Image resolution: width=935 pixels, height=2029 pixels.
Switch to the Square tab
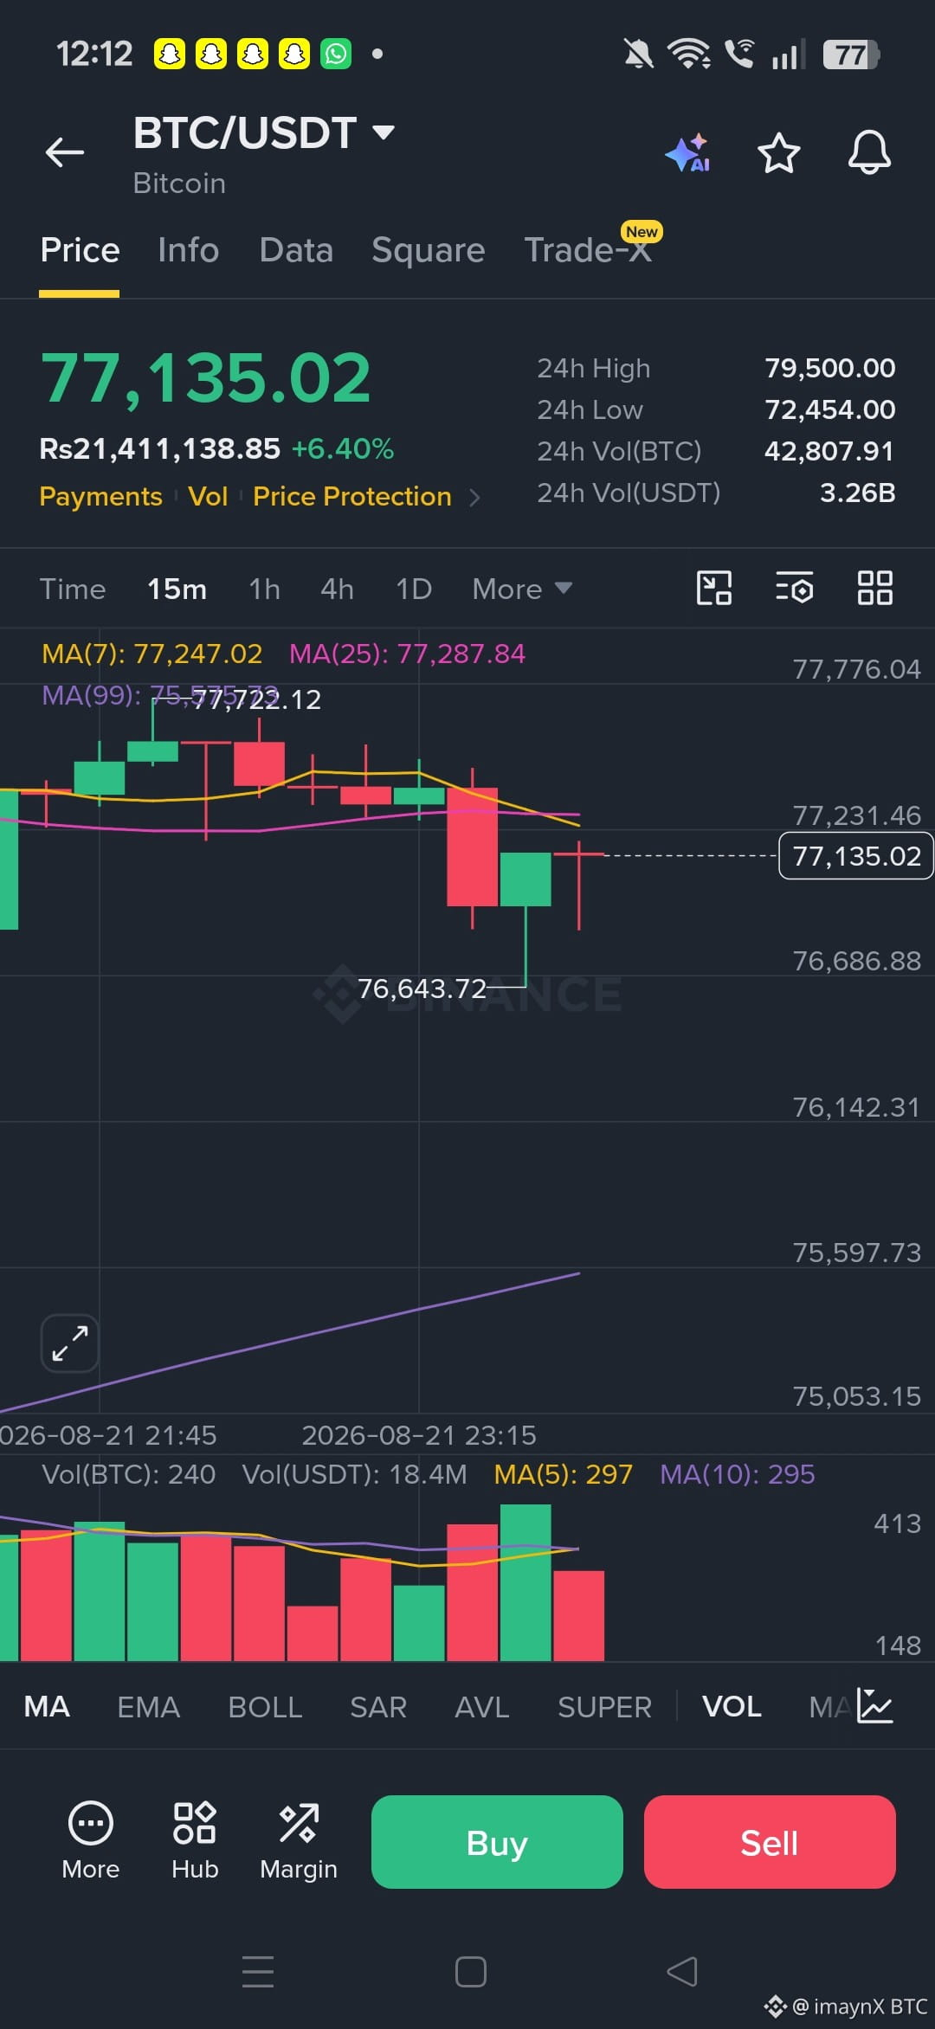[429, 250]
